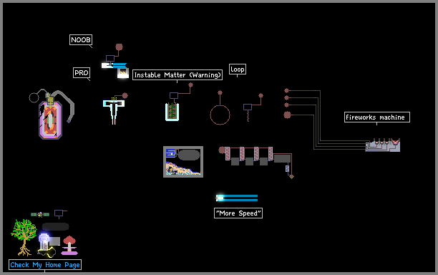This screenshot has height=275, width=438.
Task: Click the loop sign label
Action: point(238,69)
